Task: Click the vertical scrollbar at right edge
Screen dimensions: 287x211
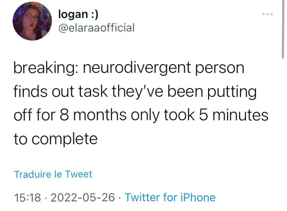Action: coord(283,29)
